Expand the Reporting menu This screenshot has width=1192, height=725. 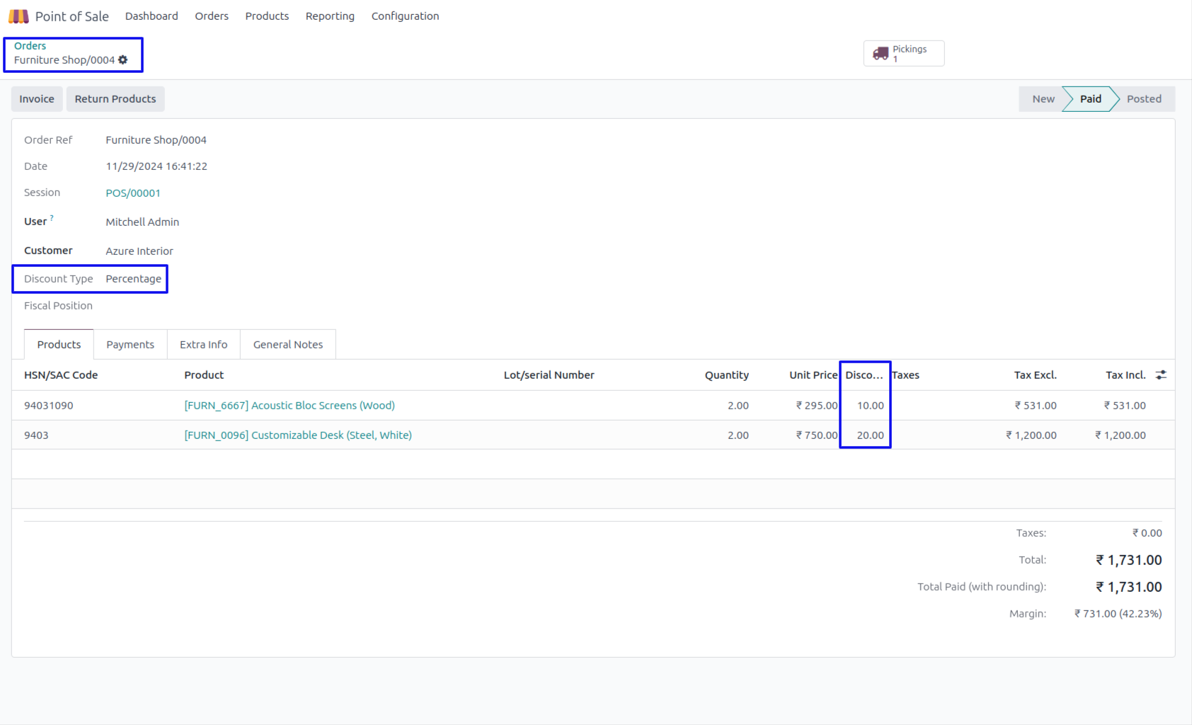point(330,16)
